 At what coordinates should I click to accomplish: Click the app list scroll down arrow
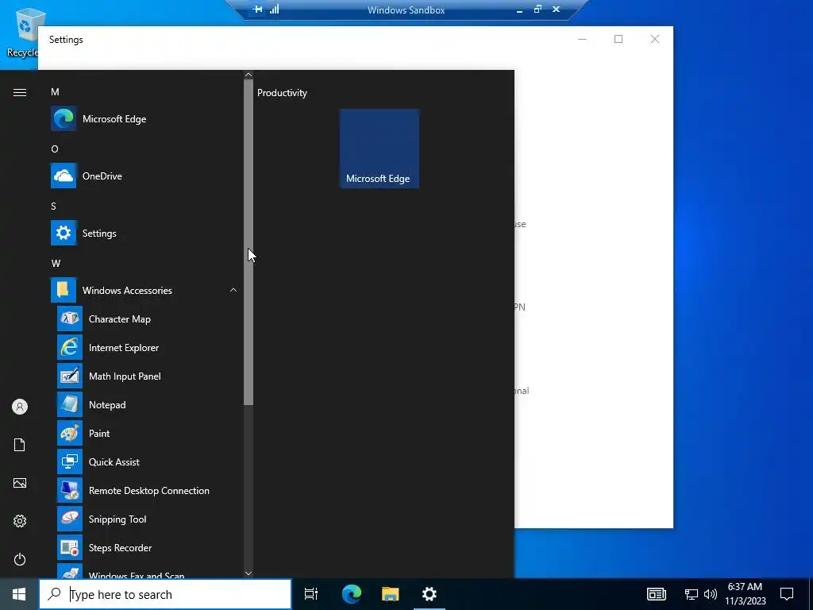[x=249, y=573]
